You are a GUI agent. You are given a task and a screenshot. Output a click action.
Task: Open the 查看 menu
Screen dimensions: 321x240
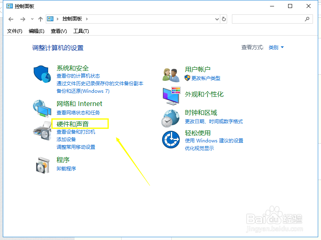(59, 31)
